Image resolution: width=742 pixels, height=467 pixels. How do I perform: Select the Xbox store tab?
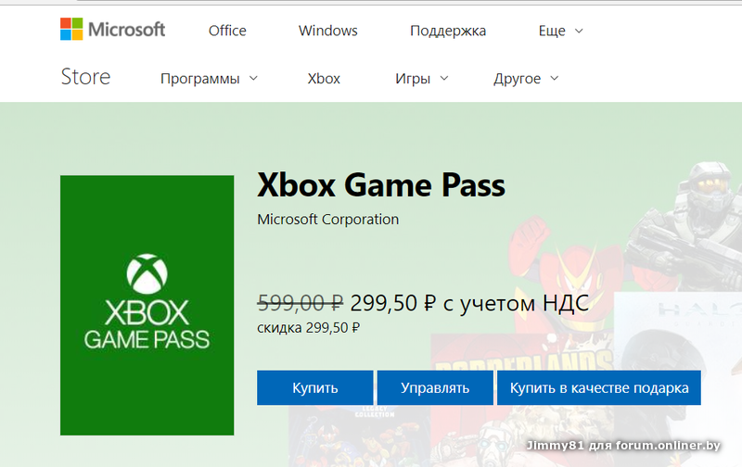tap(324, 79)
